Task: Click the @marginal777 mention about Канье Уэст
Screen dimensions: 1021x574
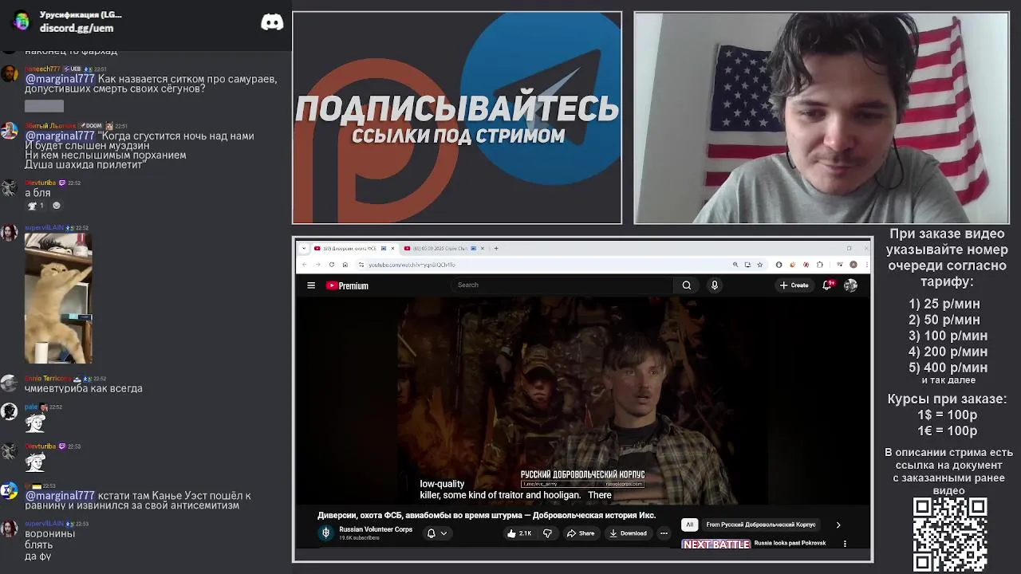Action: coord(60,495)
